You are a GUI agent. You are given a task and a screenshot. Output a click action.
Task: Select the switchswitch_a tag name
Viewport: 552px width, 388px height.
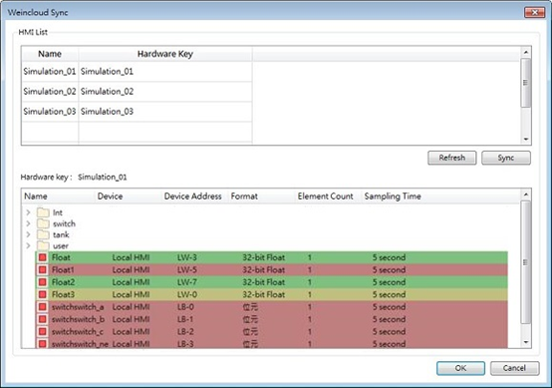tap(78, 307)
